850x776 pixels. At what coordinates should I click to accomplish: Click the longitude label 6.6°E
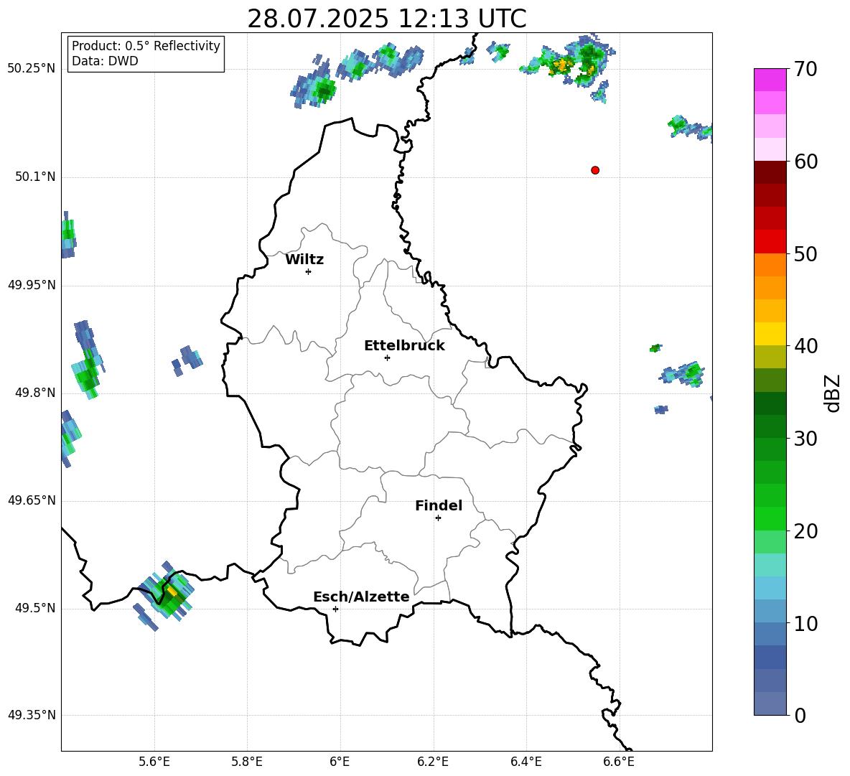point(619,762)
